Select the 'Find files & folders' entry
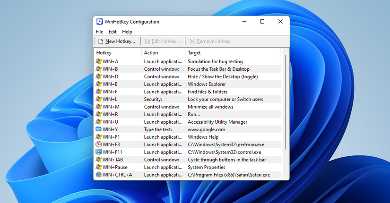390x203 pixels. coord(208,92)
